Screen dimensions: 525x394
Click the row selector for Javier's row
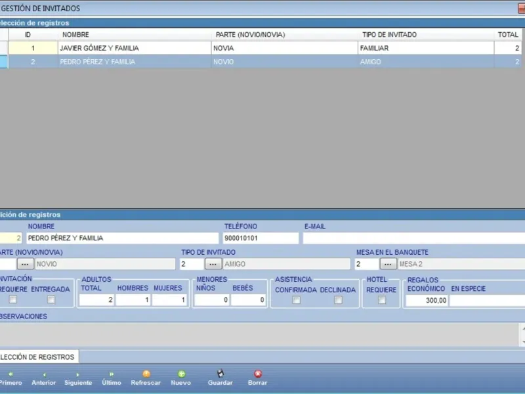point(4,48)
